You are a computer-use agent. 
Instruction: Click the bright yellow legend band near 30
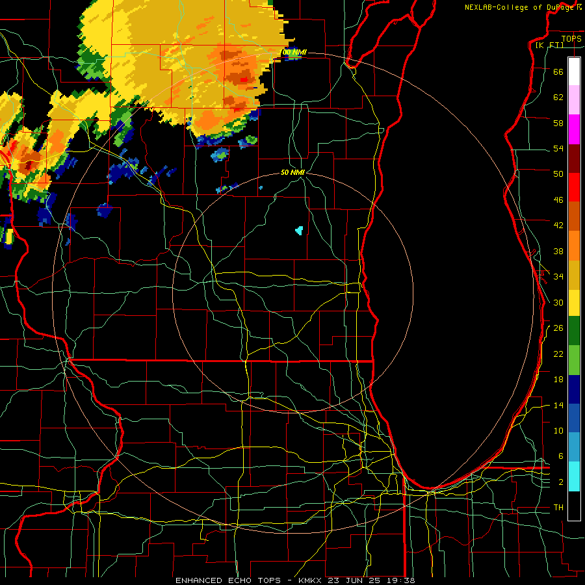pos(574,302)
